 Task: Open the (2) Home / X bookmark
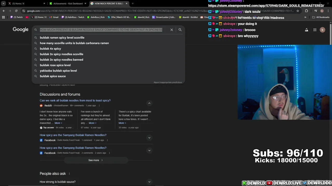pyautogui.click(x=39, y=17)
